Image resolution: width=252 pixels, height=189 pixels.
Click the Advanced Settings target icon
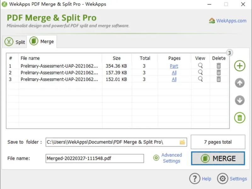pyautogui.click(x=156, y=158)
